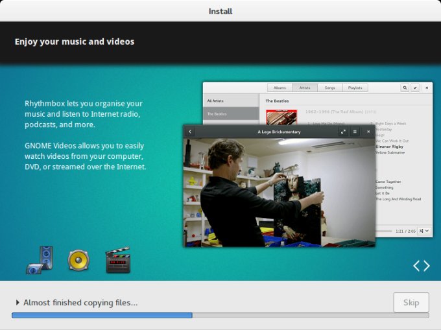Viewport: 441px width, 330px height.
Task: Select All Artists in sidebar
Action: click(x=231, y=100)
